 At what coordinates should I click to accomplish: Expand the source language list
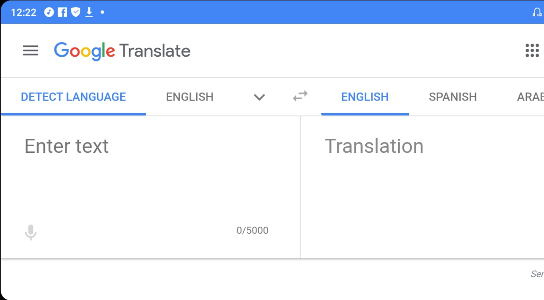(x=259, y=97)
